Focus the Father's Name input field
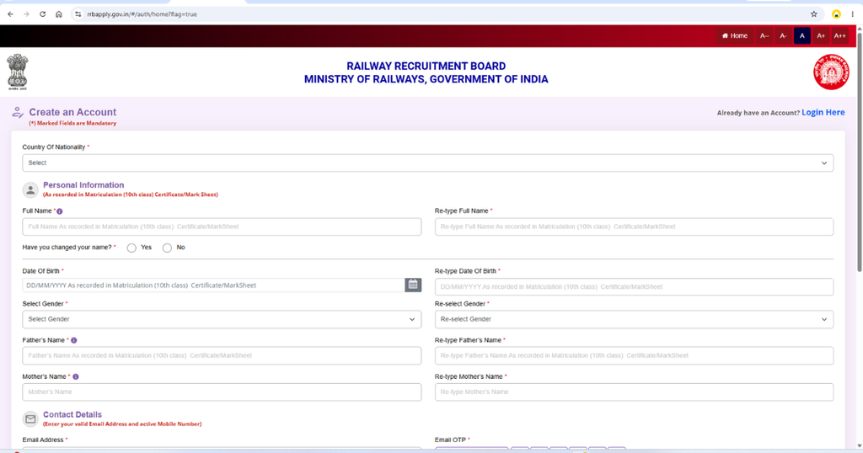The width and height of the screenshot is (863, 453). point(222,355)
